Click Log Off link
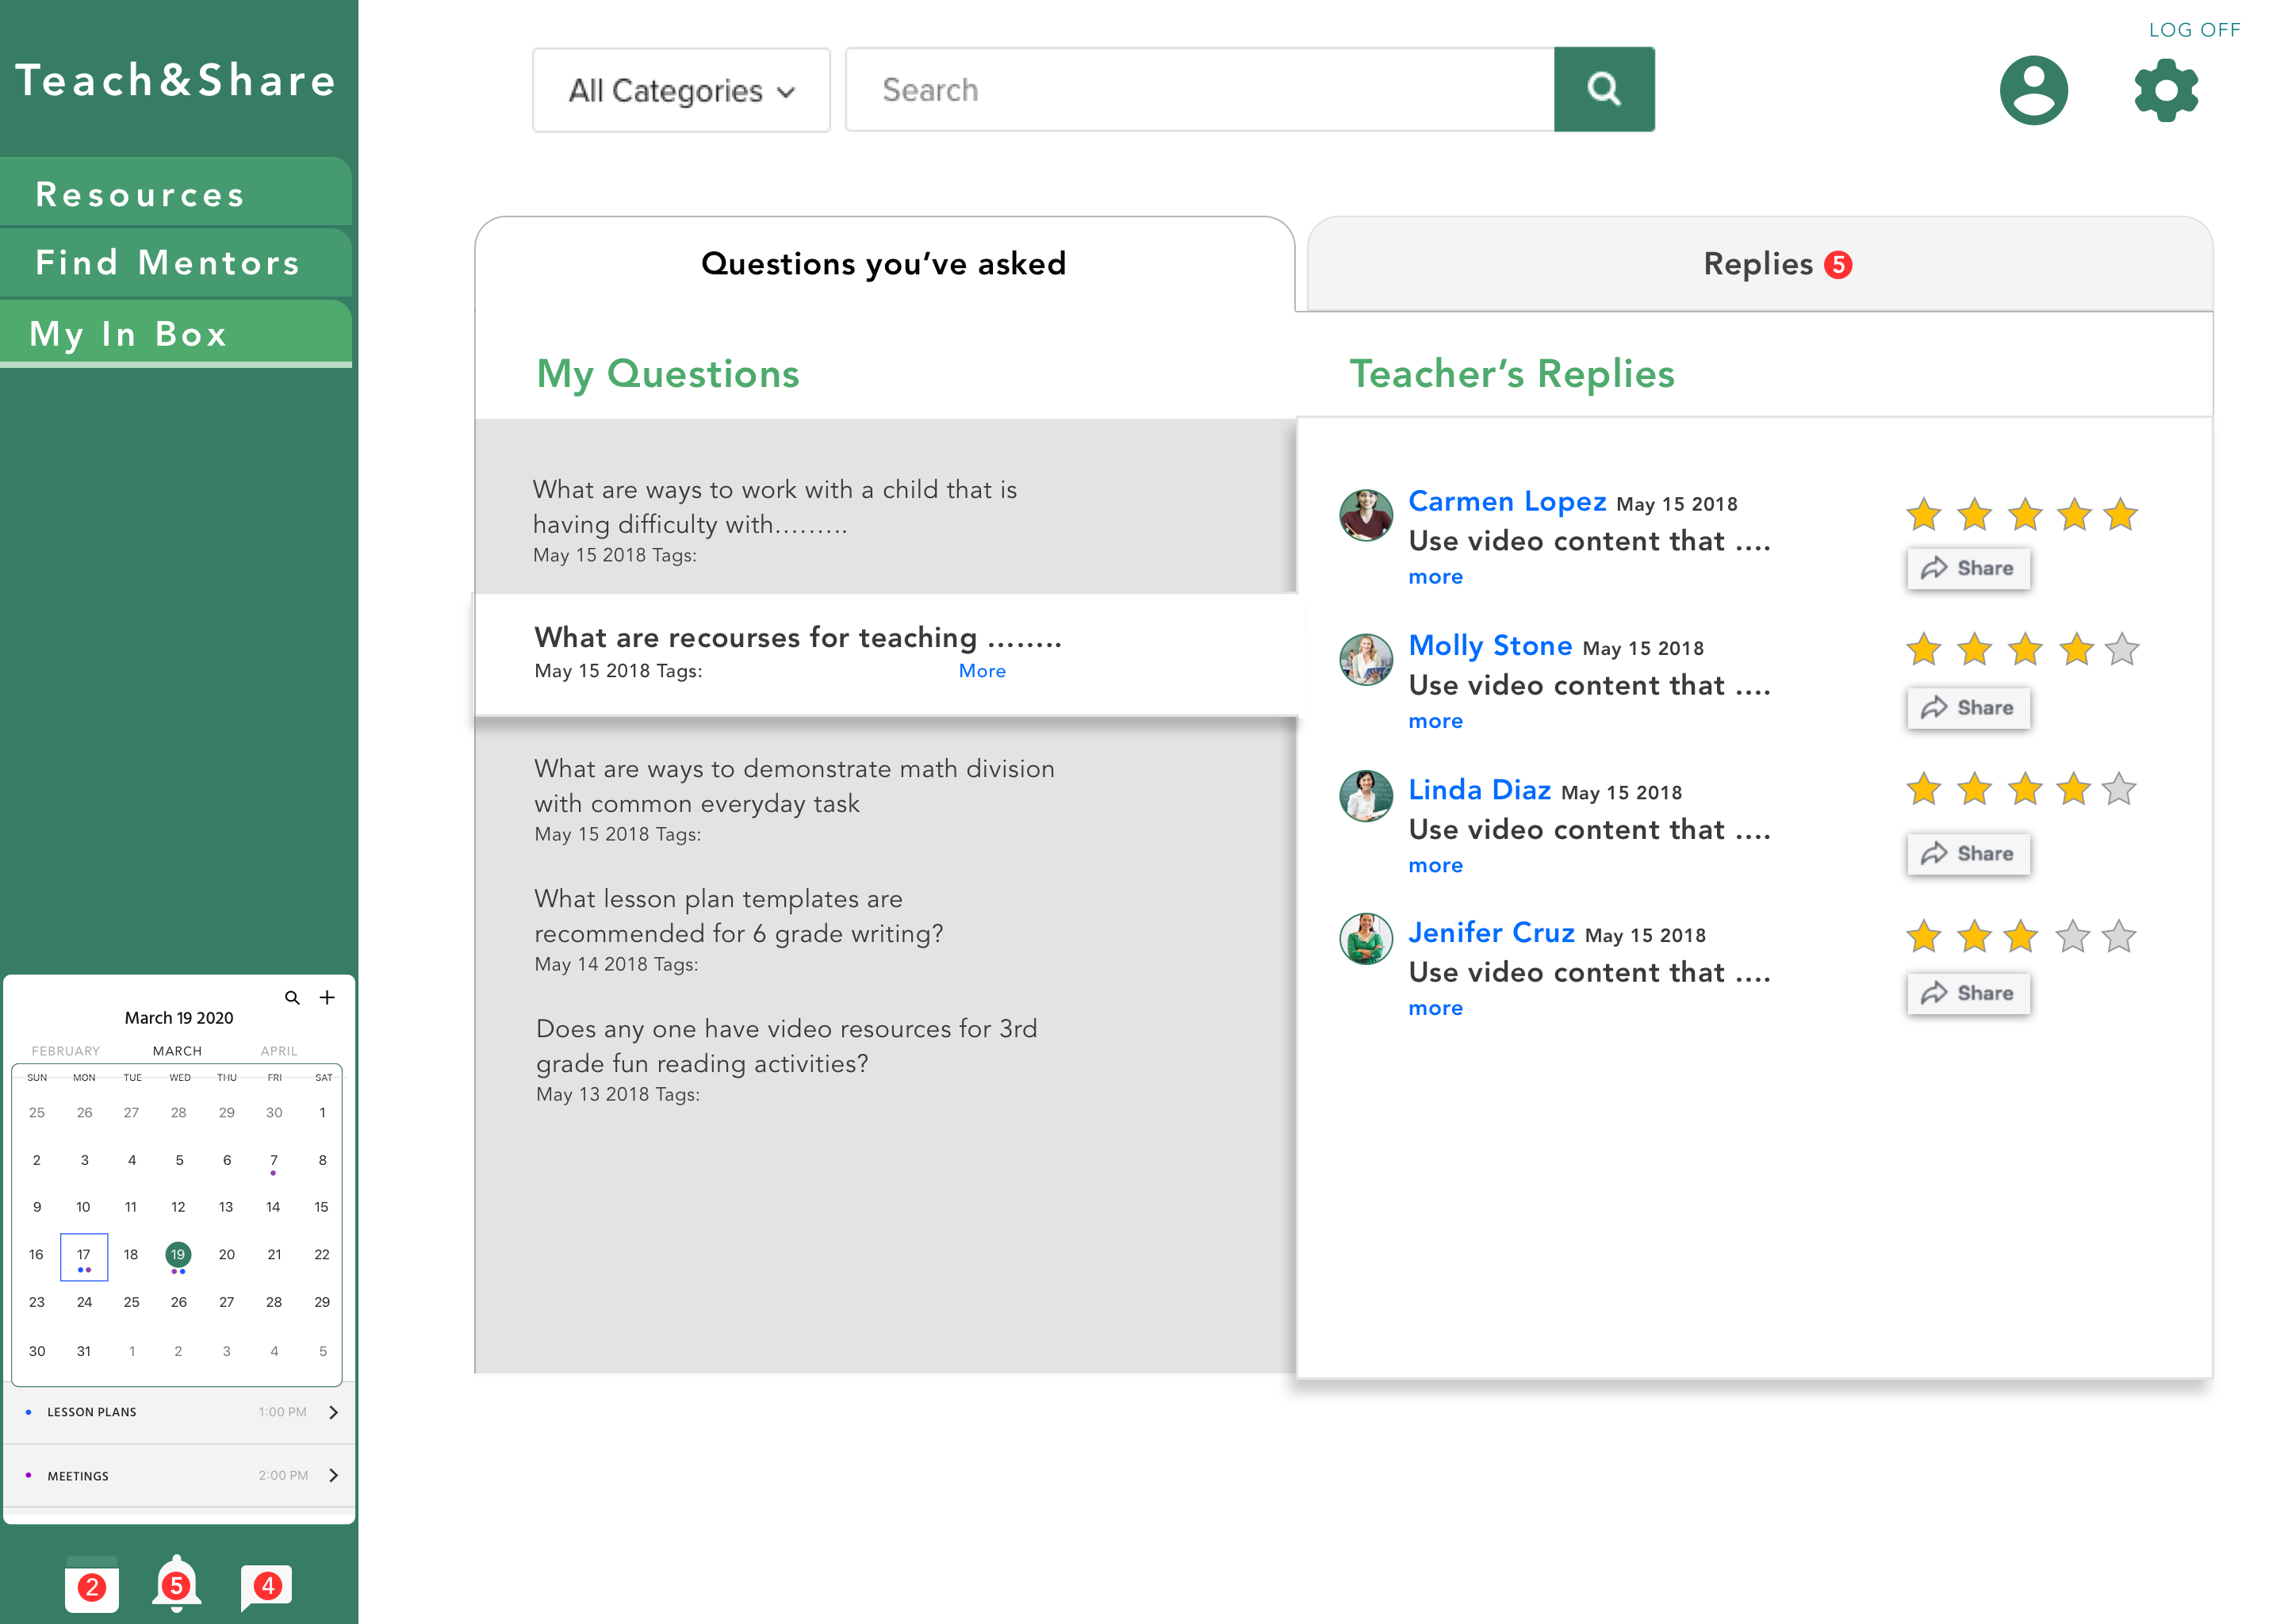The image size is (2284, 1624). point(2194,30)
